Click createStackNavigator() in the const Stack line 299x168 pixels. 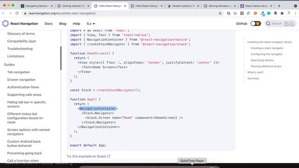(x=119, y=90)
